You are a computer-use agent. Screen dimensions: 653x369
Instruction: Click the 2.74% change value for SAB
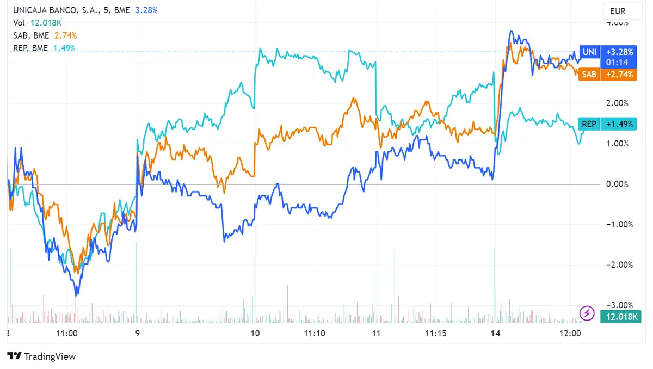tap(65, 35)
